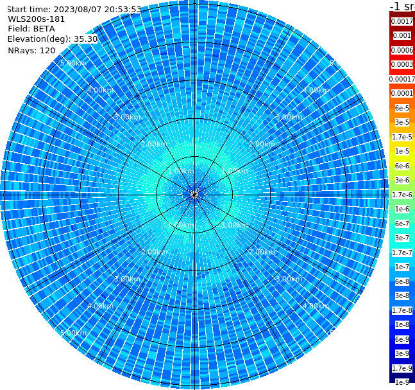Screen dimensions: 415x390
Task: Click the 0.0006 color scale label
Action: (x=402, y=50)
